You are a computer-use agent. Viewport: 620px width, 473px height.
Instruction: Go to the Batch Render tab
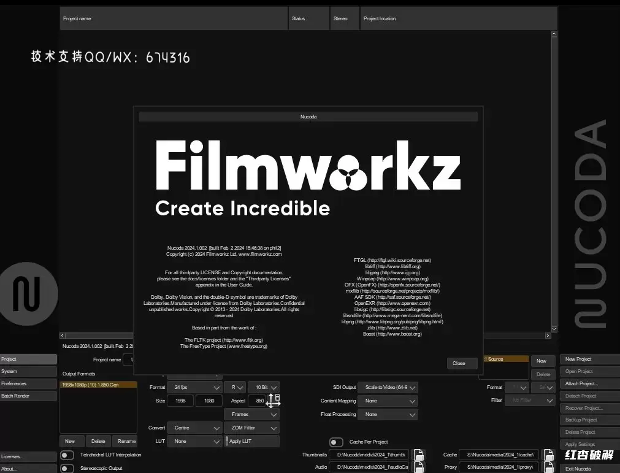click(x=28, y=396)
